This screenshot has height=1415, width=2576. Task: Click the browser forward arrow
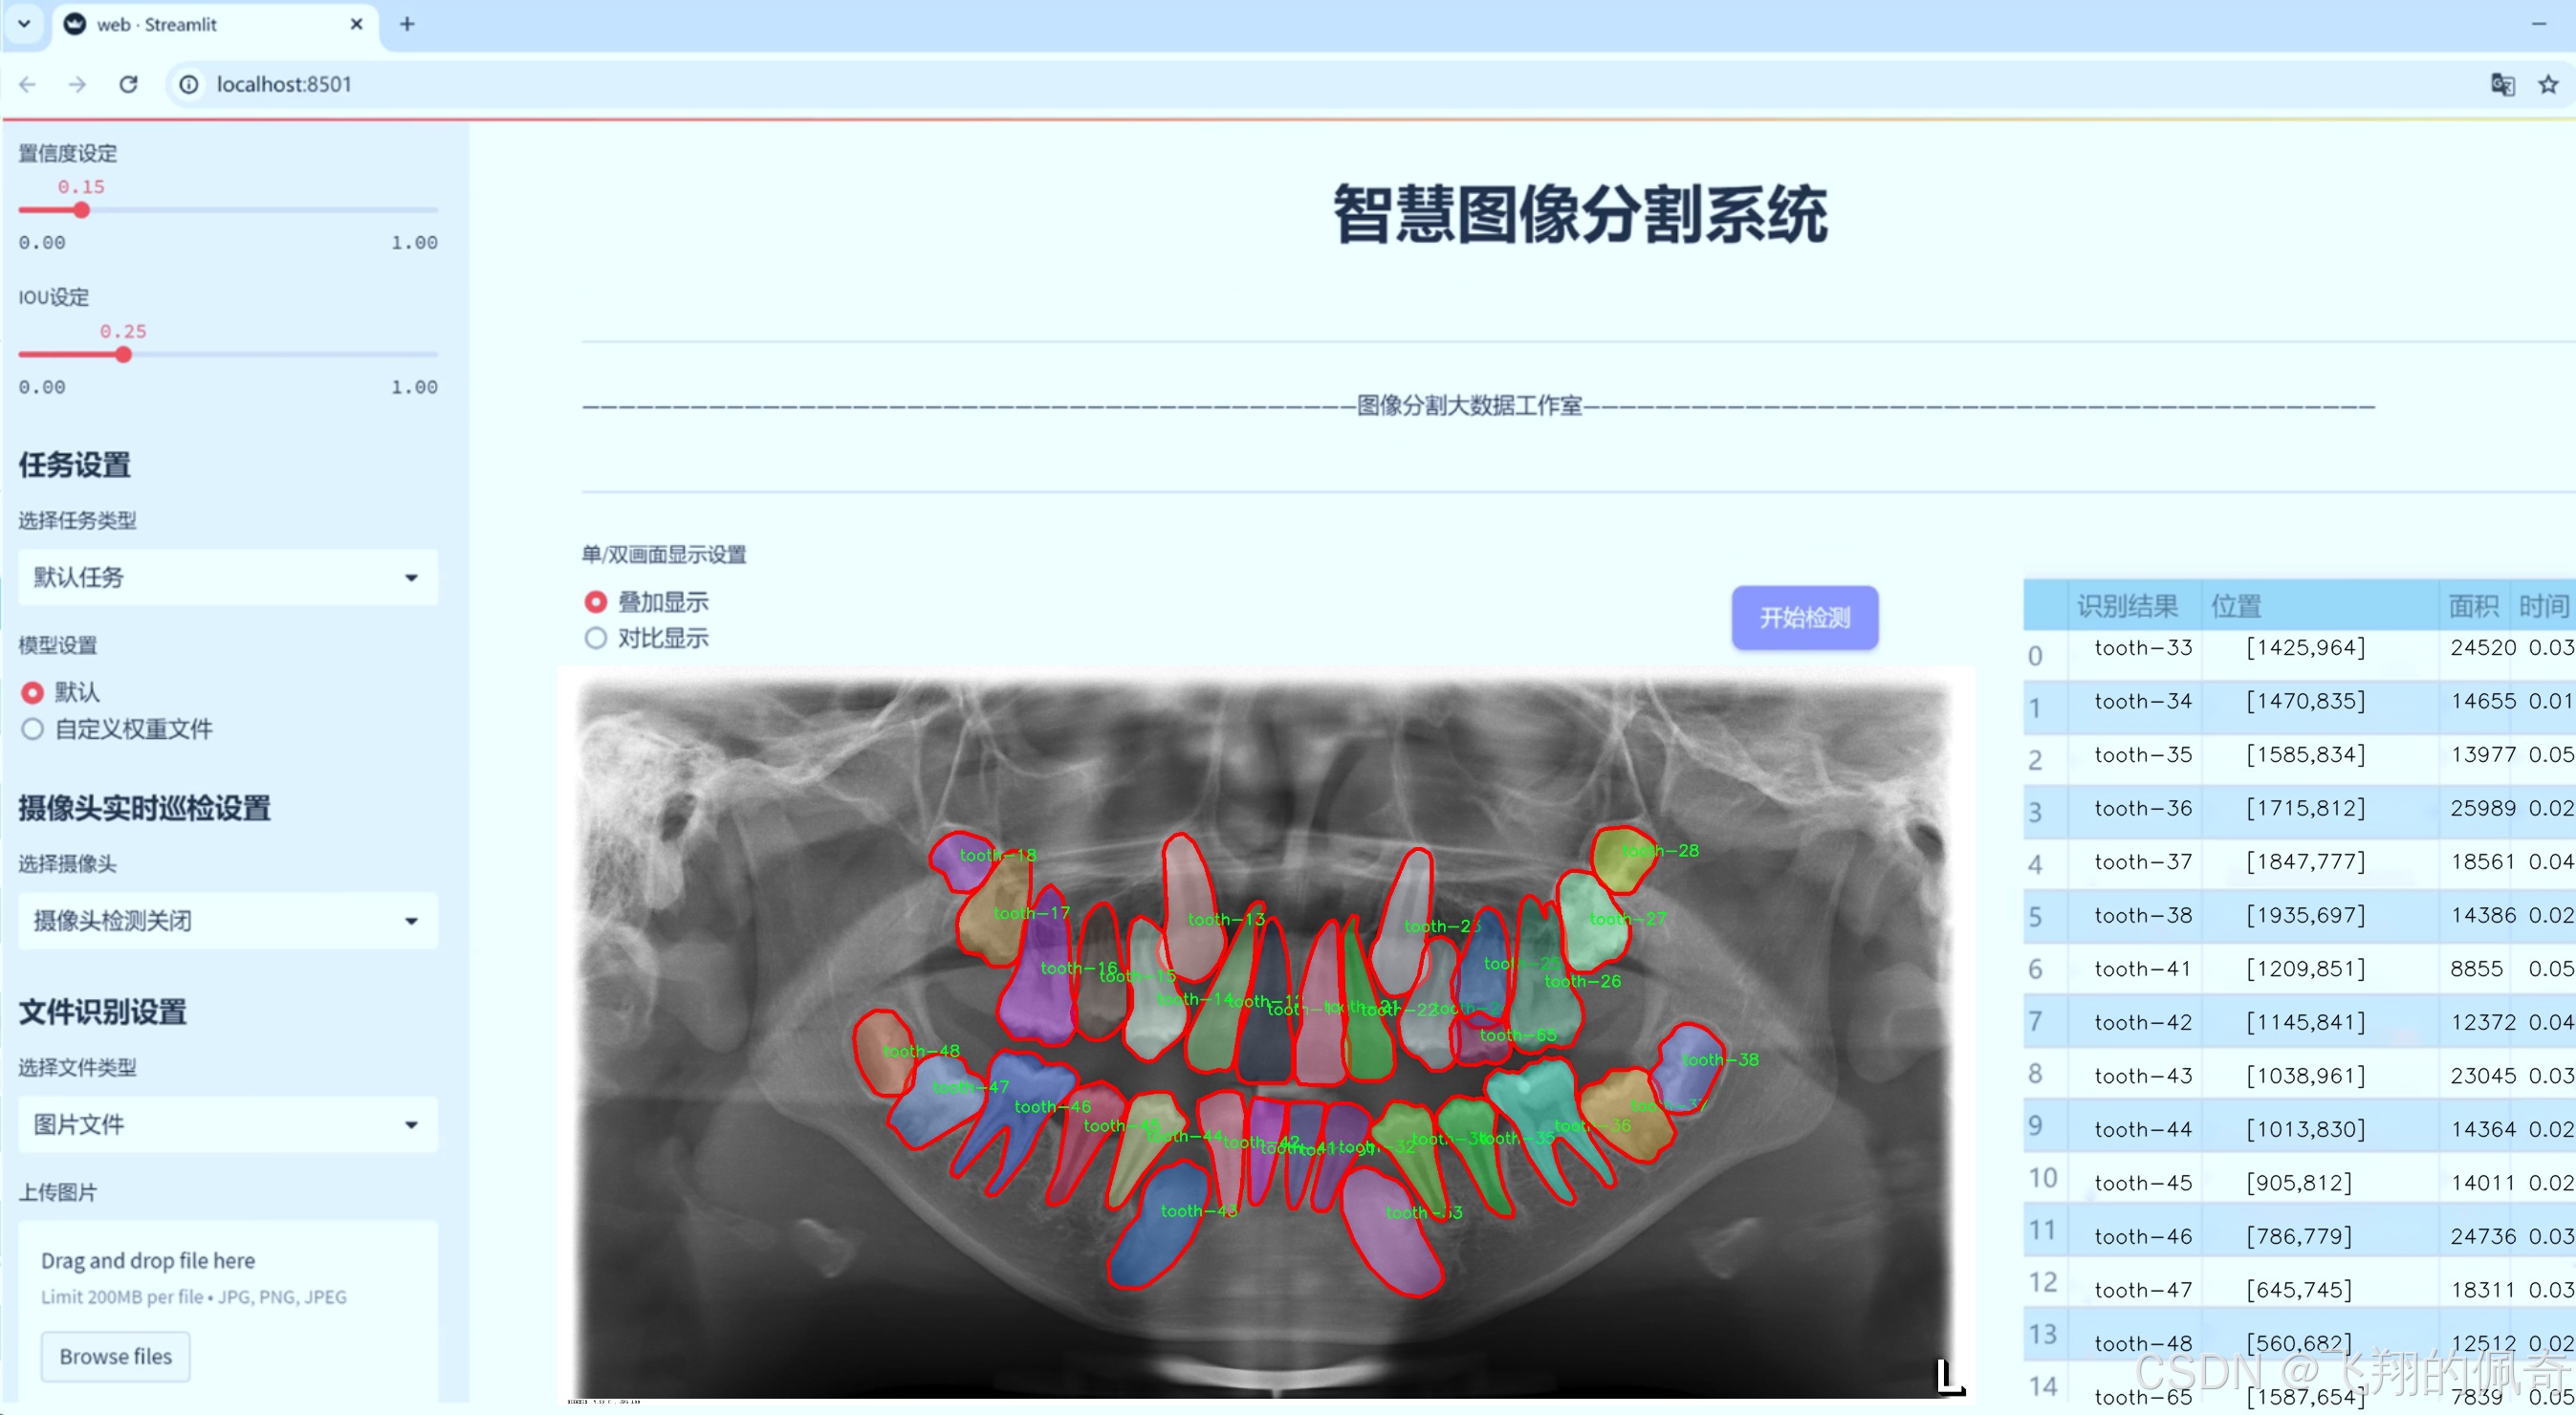[77, 84]
